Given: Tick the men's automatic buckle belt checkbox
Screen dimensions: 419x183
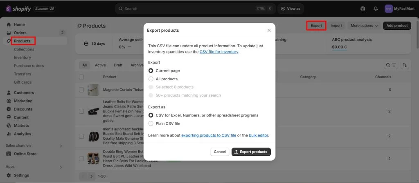Looking at the screenshot, I should point(81,136).
